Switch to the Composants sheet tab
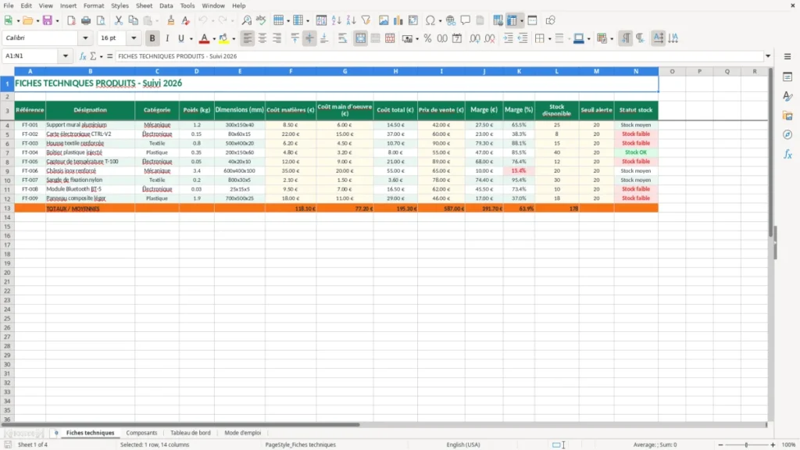The width and height of the screenshot is (800, 450). click(141, 433)
